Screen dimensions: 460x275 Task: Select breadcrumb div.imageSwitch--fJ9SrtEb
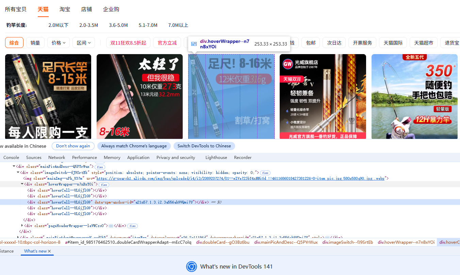pyautogui.click(x=348, y=242)
